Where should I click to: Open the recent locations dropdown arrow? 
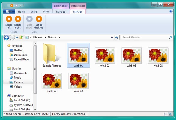17,37
